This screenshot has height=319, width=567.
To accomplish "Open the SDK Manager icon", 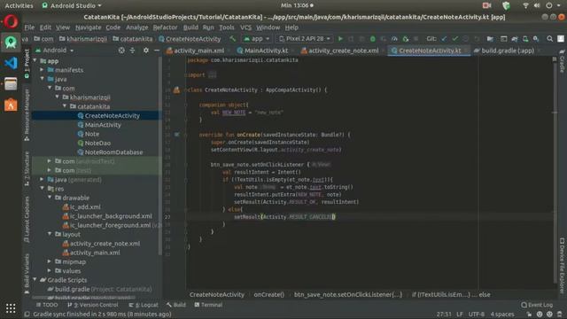I will 536,39.
